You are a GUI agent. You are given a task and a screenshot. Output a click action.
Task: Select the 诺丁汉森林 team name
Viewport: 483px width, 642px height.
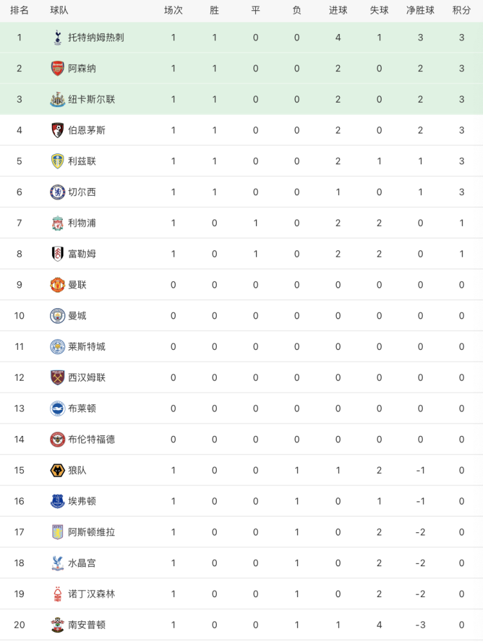pyautogui.click(x=92, y=594)
